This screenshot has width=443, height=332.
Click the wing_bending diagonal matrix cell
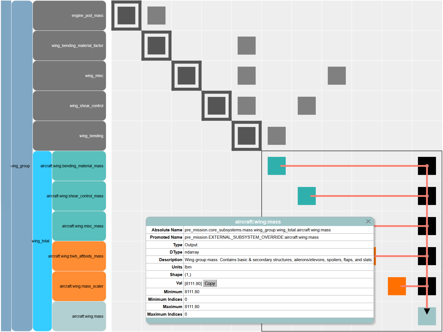coord(246,136)
